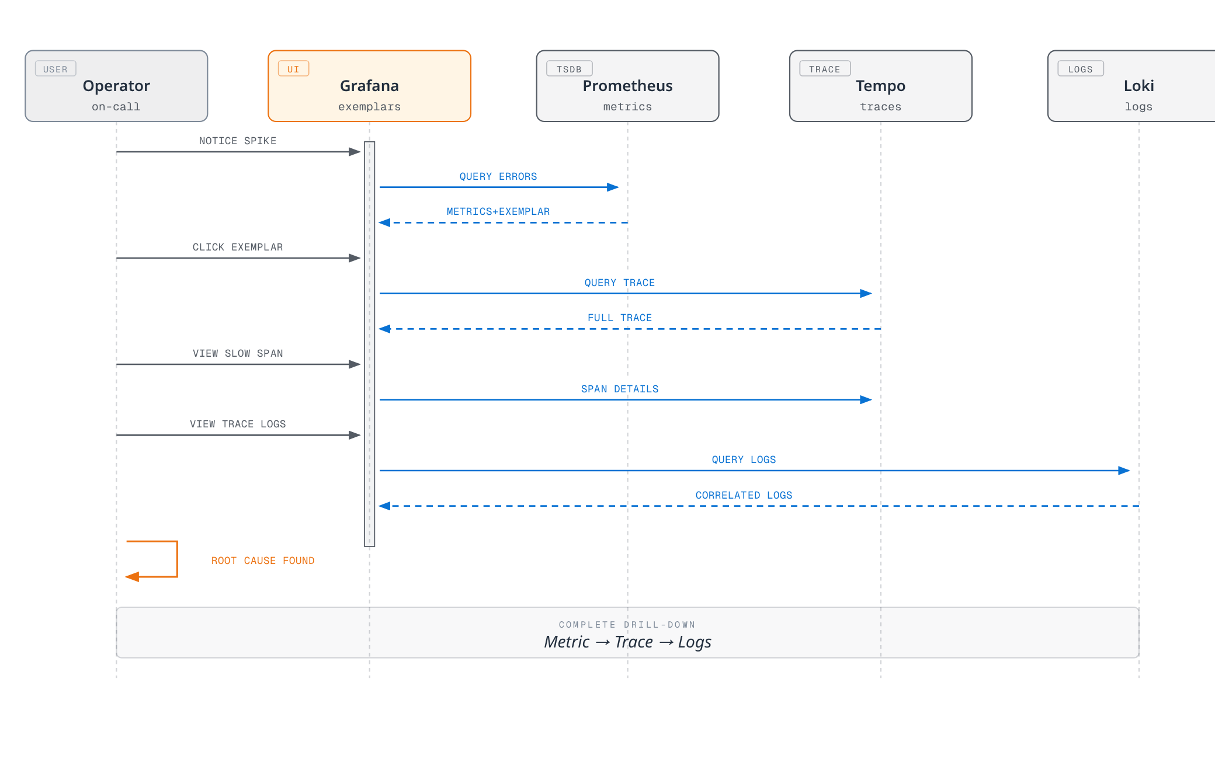
Task: Click the QUERY TRACE message label
Action: coord(620,283)
